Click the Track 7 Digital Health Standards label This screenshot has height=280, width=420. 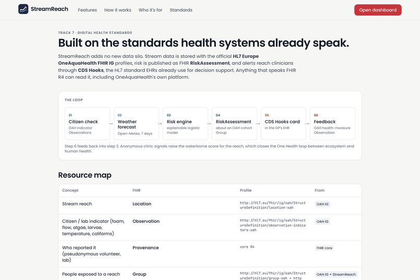(x=95, y=33)
